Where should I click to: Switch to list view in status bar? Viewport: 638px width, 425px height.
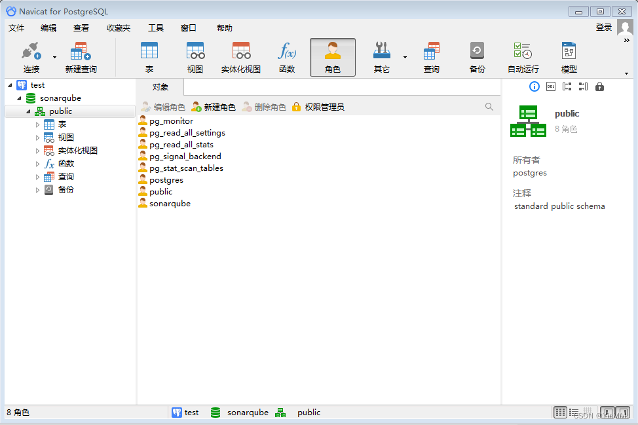coord(560,413)
